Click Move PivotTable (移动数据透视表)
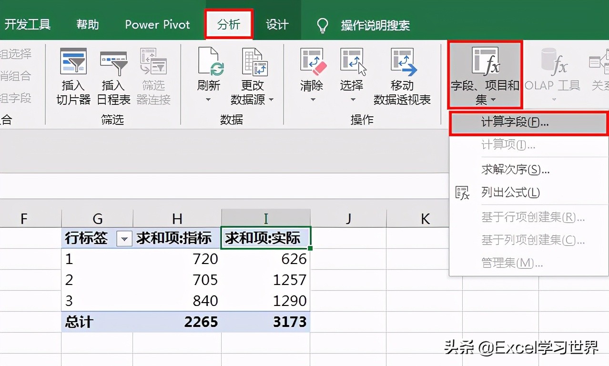 click(402, 76)
